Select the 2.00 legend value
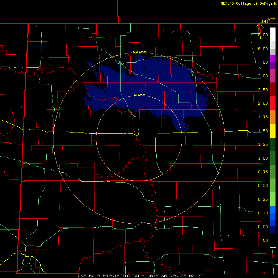The width and height of the screenshot is (278, 278). pos(263,103)
